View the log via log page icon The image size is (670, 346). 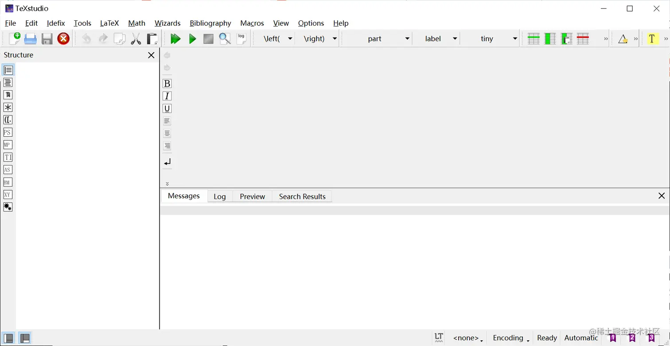242,38
